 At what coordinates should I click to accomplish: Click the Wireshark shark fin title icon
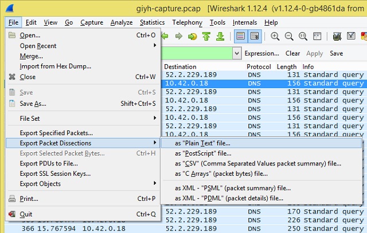(10, 9)
